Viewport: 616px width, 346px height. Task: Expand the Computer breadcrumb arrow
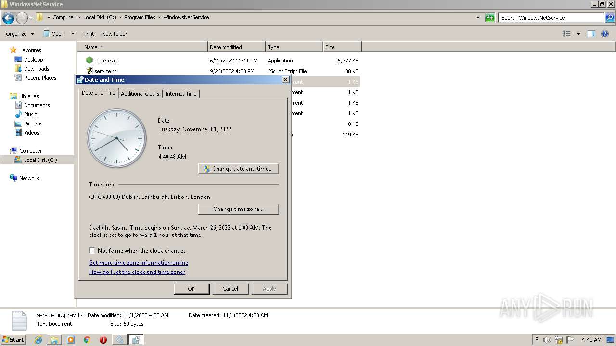point(79,17)
